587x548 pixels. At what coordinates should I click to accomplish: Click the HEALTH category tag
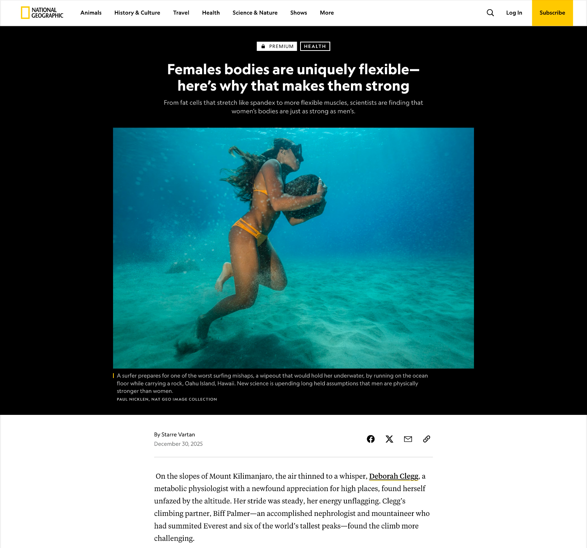(x=315, y=46)
